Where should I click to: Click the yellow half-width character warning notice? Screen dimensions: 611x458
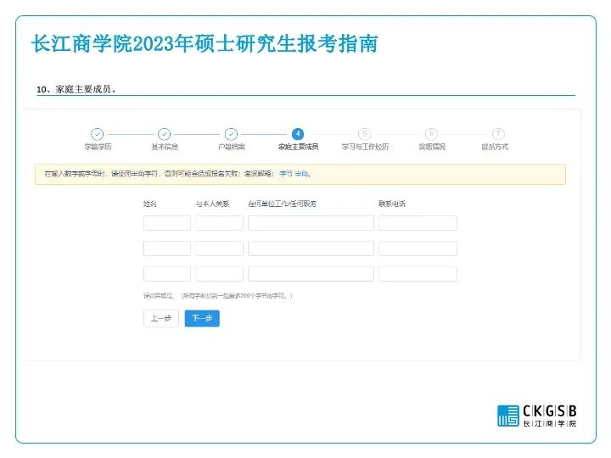[300, 174]
